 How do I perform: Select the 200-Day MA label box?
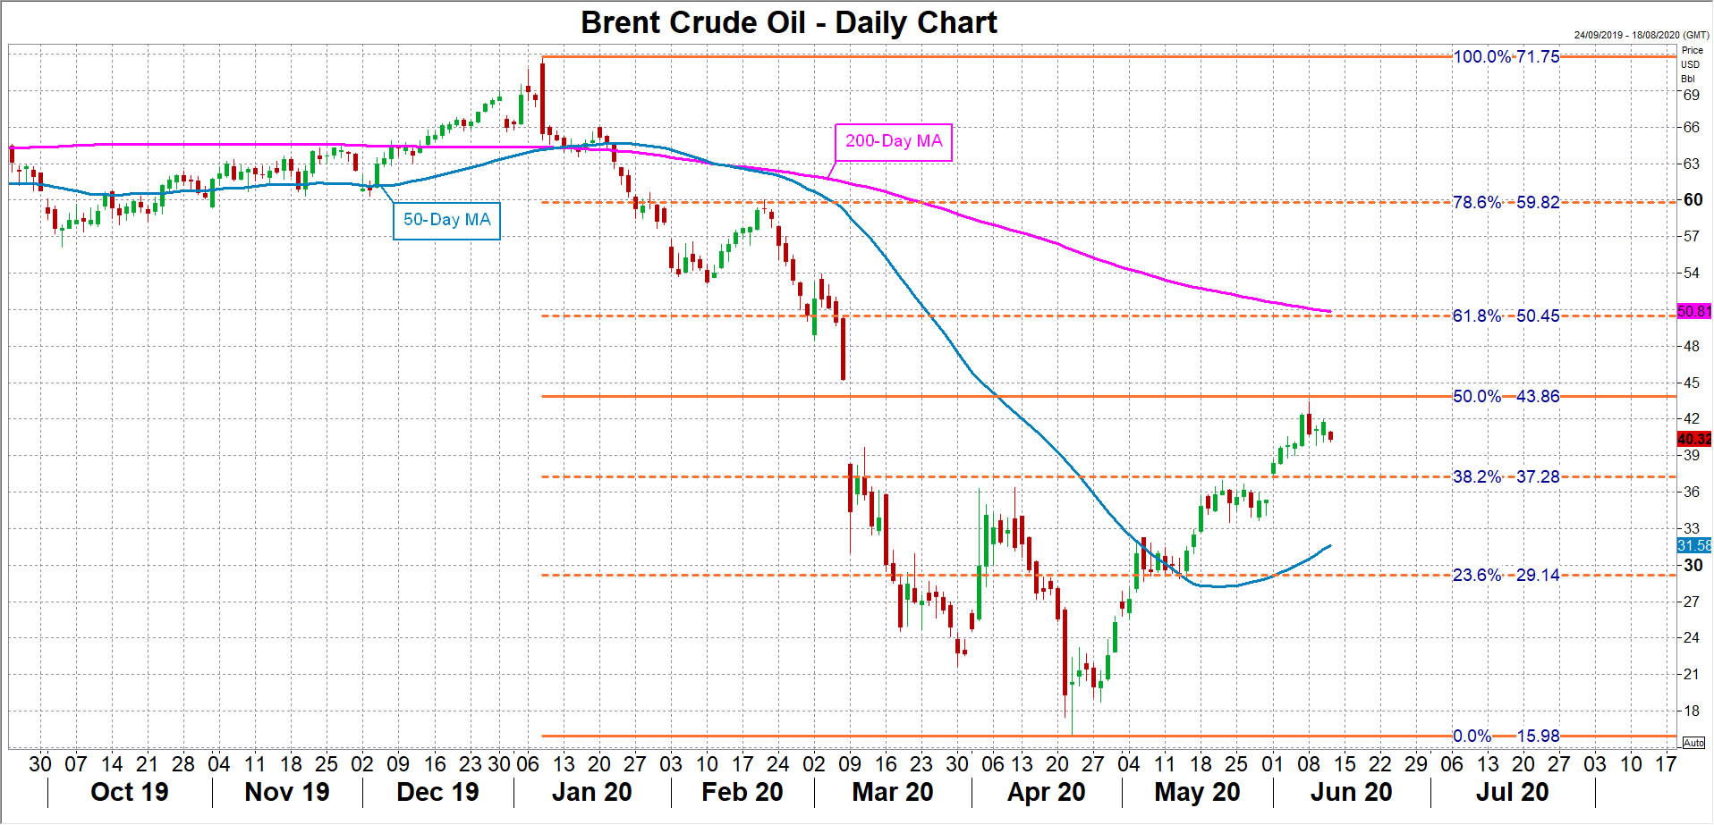pos(893,142)
